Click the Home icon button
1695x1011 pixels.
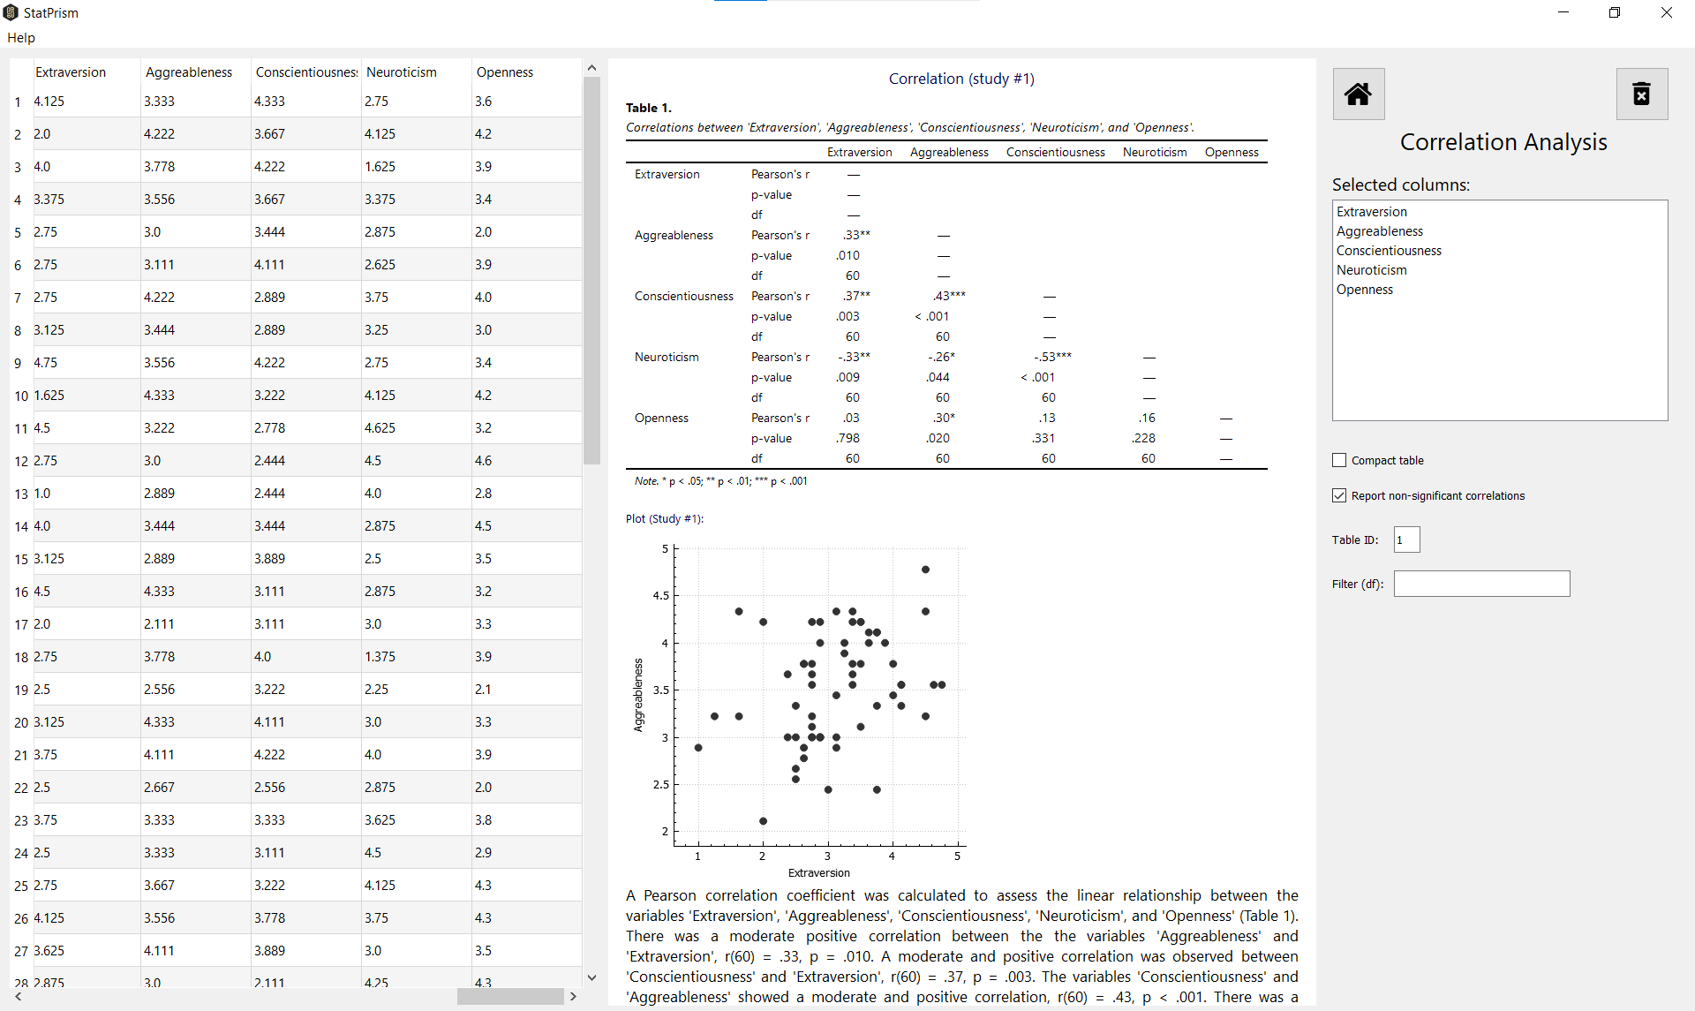tap(1359, 94)
